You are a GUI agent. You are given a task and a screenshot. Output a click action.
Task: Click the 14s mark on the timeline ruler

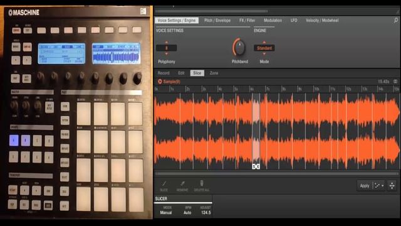380,89
